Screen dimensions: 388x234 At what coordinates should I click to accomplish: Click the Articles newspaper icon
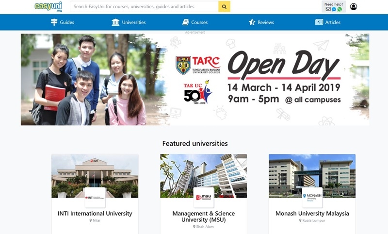click(x=319, y=22)
